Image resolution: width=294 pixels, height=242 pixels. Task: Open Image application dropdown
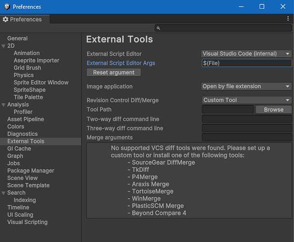click(x=246, y=87)
